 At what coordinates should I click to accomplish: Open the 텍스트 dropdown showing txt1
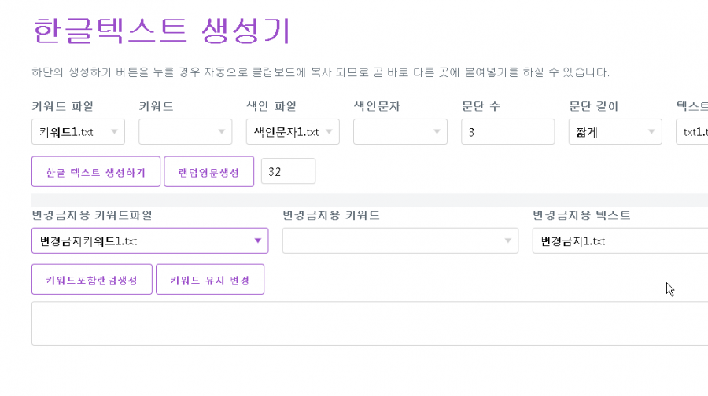click(691, 132)
